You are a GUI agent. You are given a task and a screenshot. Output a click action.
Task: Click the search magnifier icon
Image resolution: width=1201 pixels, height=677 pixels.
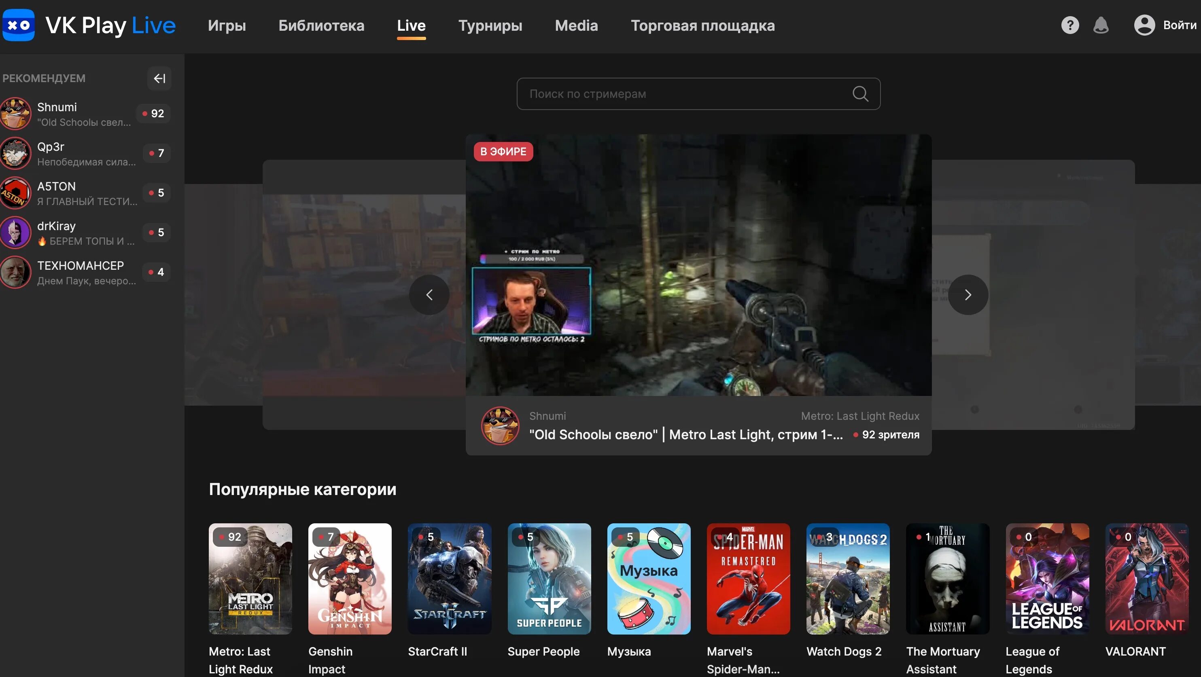[860, 94]
